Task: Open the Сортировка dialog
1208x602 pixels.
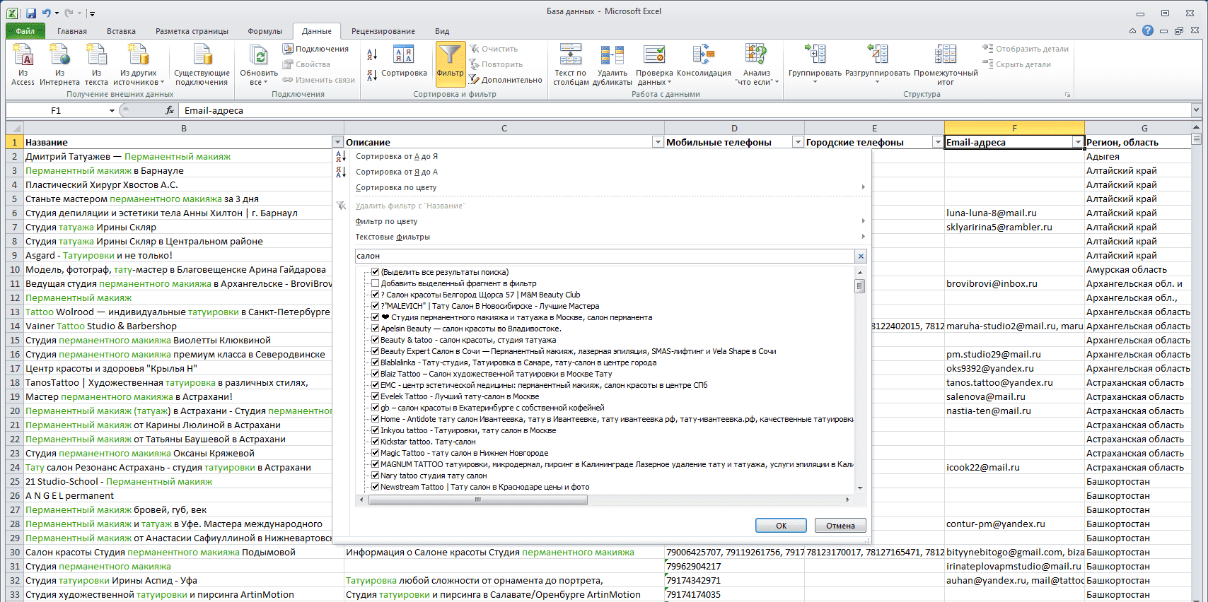Action: pyautogui.click(x=404, y=61)
